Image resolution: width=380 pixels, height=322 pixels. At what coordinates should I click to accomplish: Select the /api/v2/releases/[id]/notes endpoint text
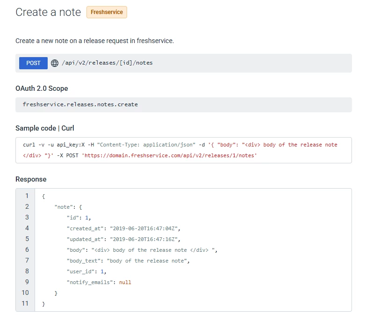pyautogui.click(x=107, y=63)
